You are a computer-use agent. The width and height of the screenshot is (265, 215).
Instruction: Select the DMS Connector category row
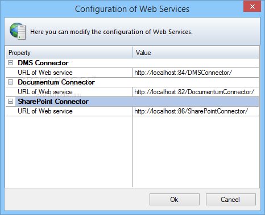132,63
